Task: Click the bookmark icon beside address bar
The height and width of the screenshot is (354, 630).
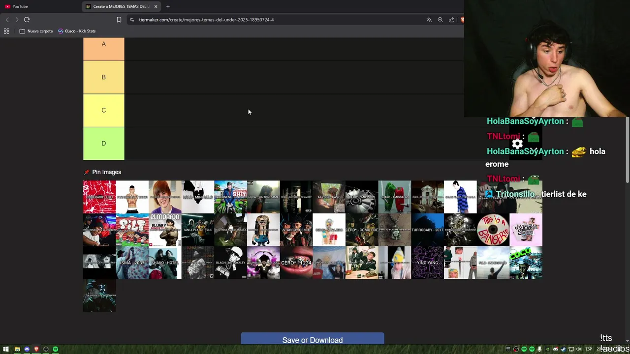Action: point(119,20)
